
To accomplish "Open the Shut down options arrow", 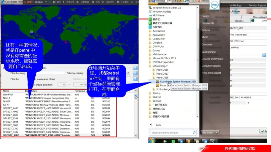I will (216, 132).
